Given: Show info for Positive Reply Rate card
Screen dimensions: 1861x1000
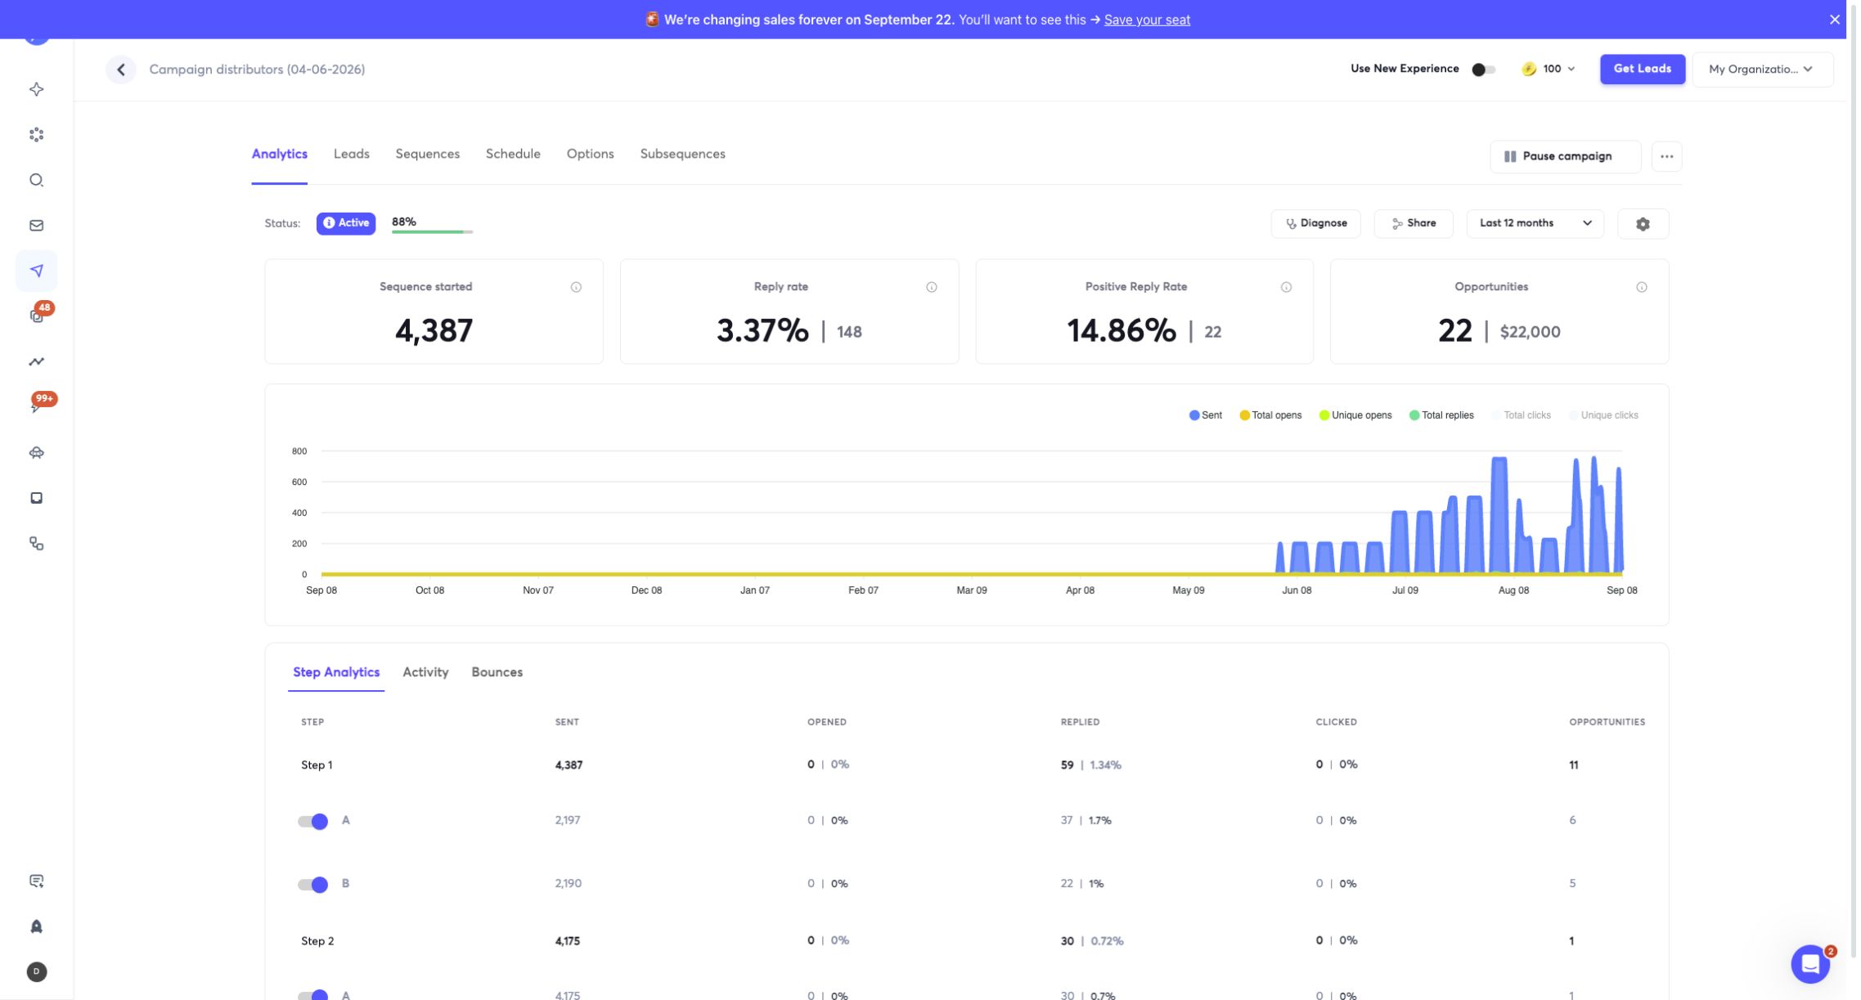Looking at the screenshot, I should tap(1286, 287).
